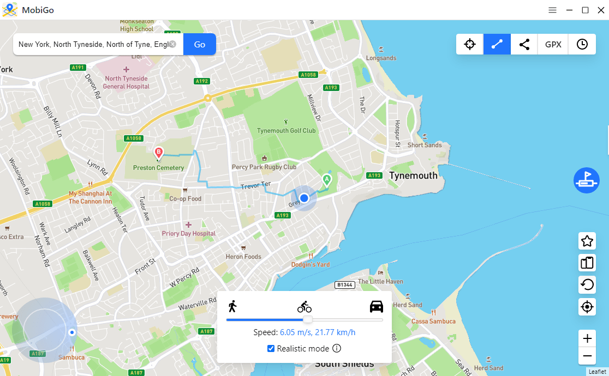Open GPX file import
Screen dimensions: 609x376
(x=553, y=44)
